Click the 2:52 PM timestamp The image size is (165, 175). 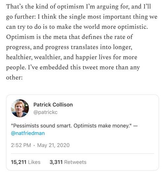[x=21, y=145]
